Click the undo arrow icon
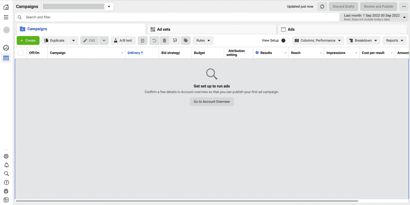This screenshot has height=205, width=410. (154, 40)
